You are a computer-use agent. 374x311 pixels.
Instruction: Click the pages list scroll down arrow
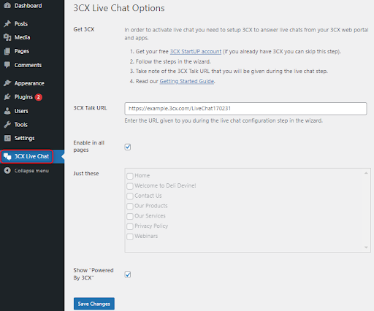(x=366, y=247)
